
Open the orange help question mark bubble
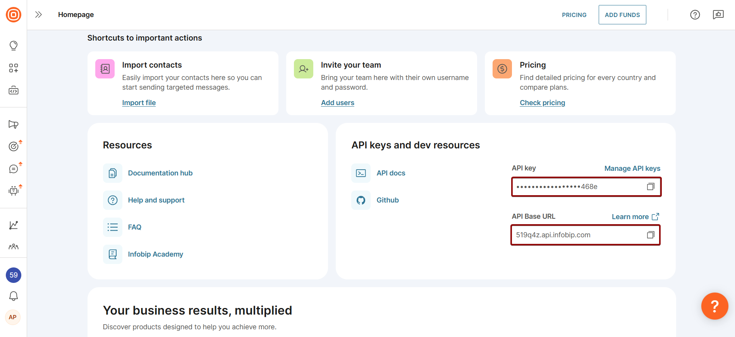(714, 306)
